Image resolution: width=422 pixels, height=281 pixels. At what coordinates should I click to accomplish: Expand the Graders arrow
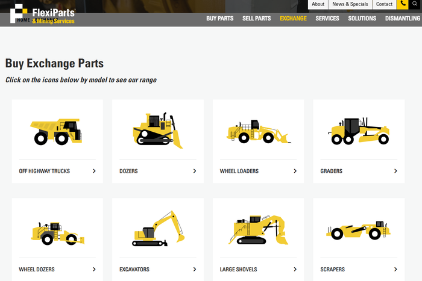click(x=395, y=171)
